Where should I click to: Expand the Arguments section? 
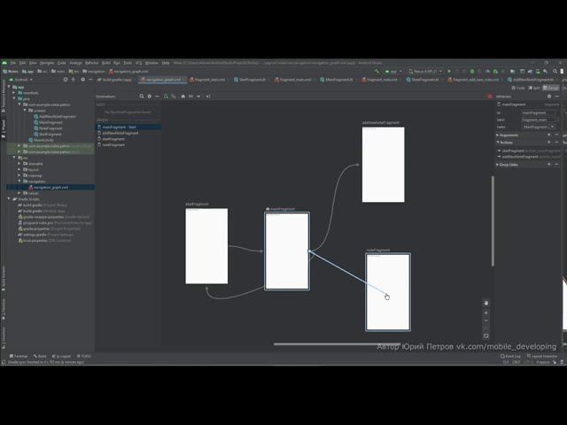point(498,135)
